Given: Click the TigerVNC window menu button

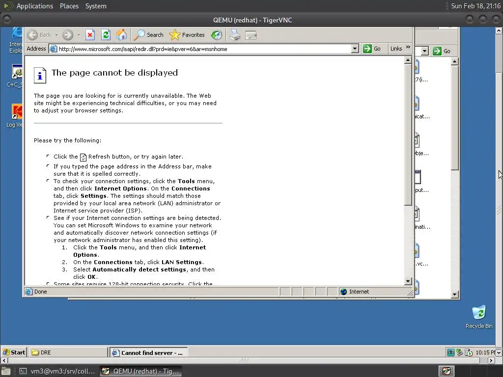Looking at the screenshot, I should point(7,20).
